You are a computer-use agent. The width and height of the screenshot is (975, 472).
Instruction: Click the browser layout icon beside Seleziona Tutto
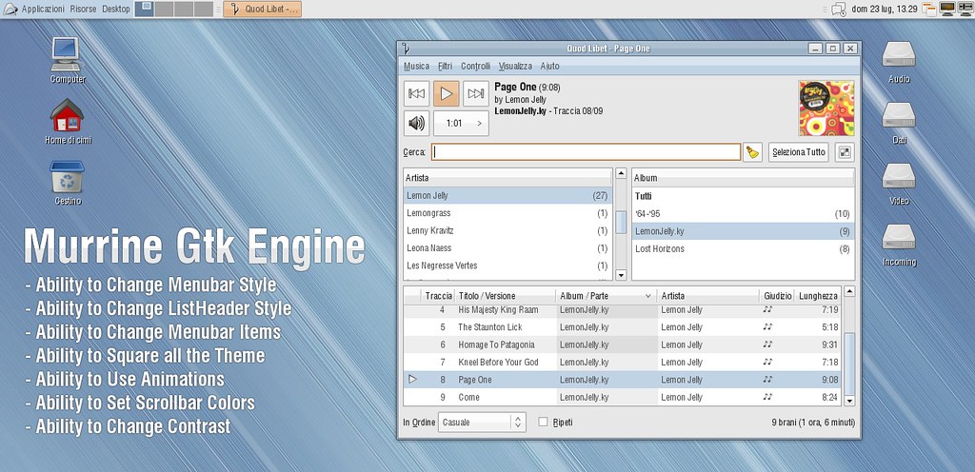(x=845, y=152)
